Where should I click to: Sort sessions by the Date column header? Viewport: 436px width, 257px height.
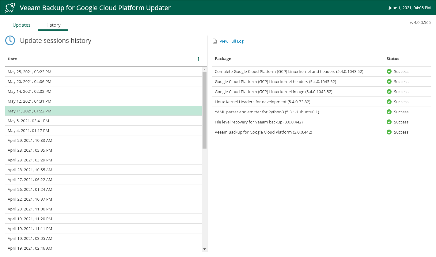(12, 59)
